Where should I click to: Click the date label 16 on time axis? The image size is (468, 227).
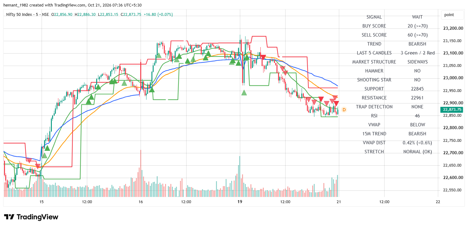click(141, 202)
